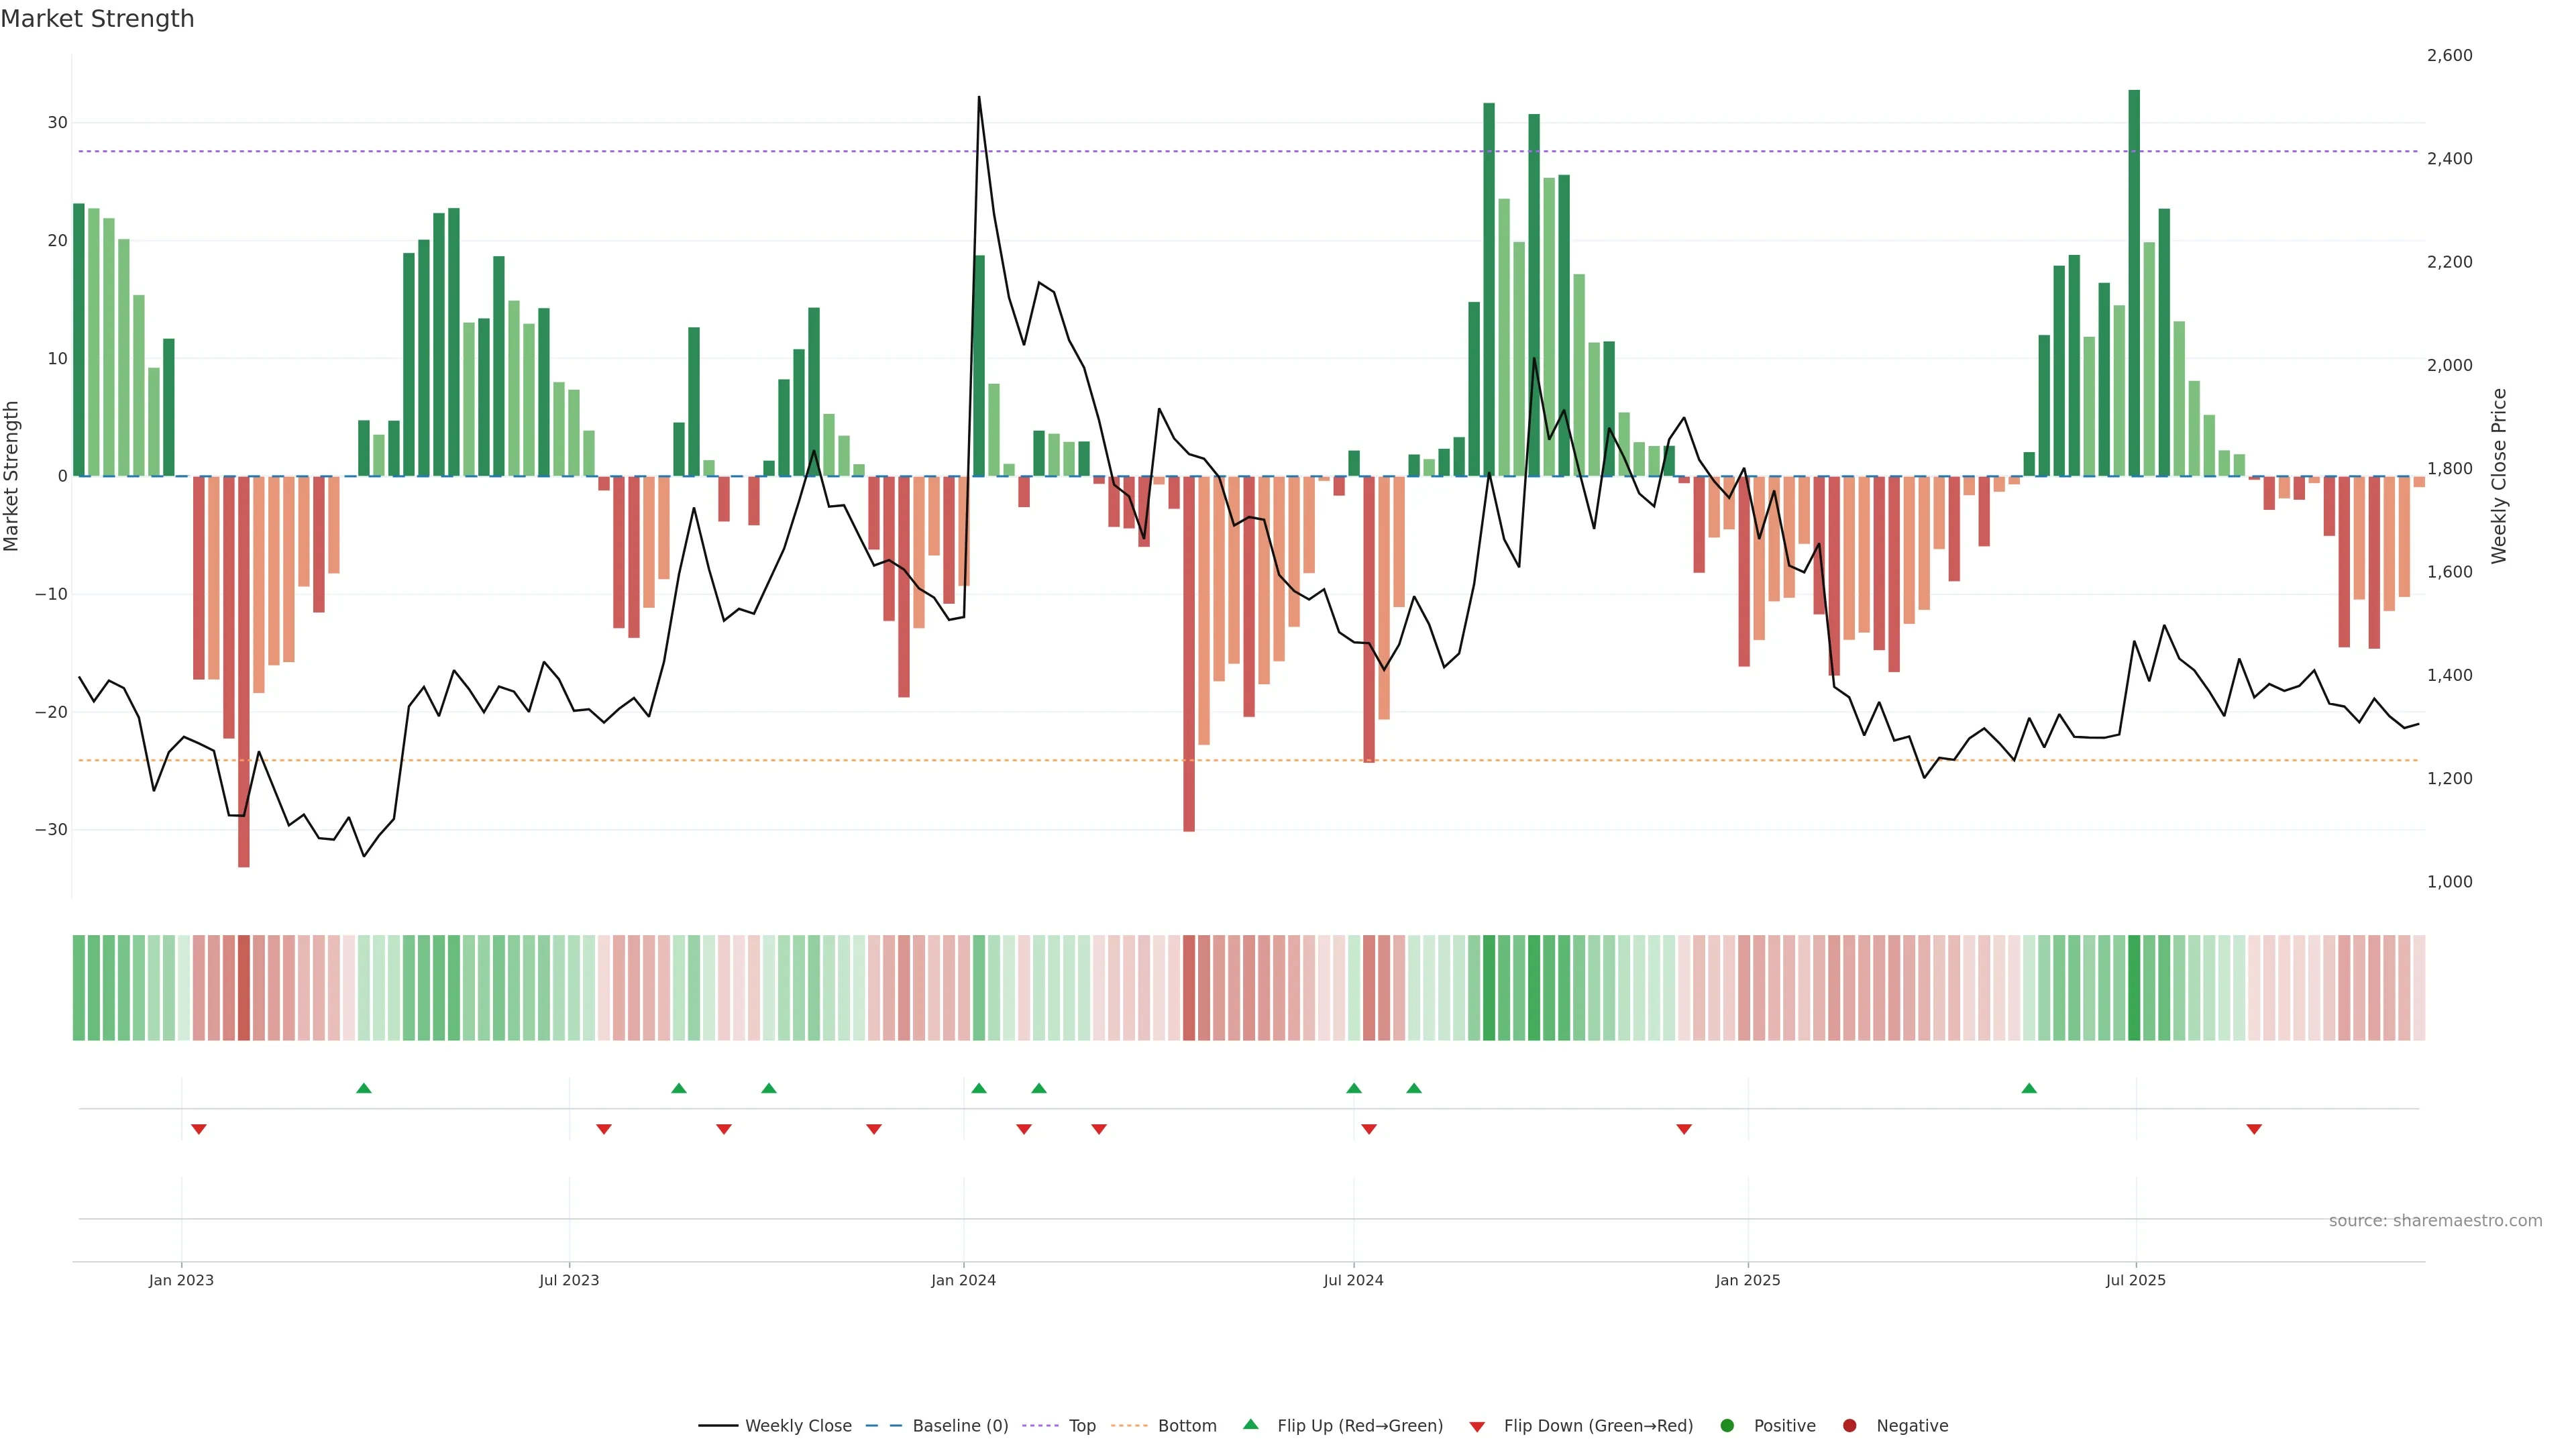Click the red Flip Down triangle legend icon

(x=1477, y=1427)
